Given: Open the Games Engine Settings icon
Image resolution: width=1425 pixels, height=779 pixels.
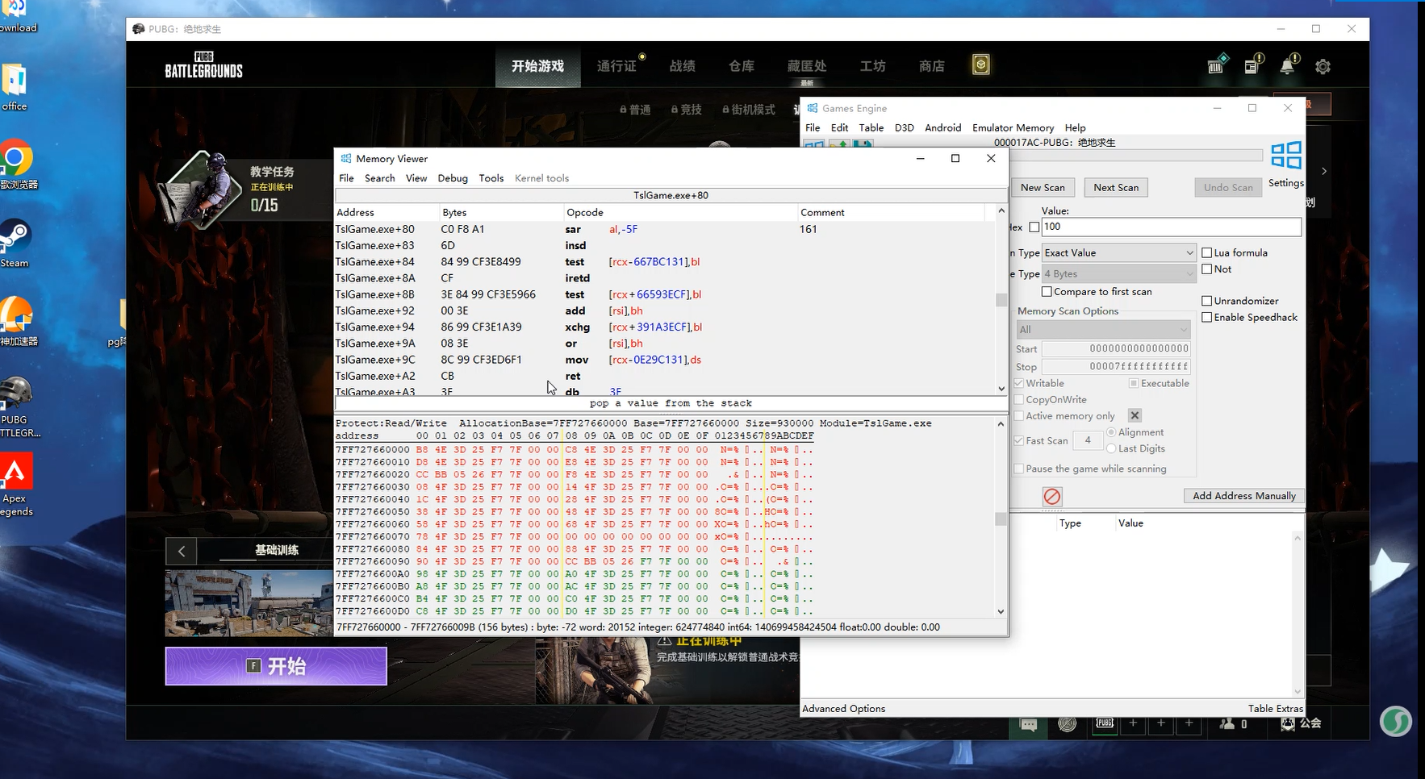Looking at the screenshot, I should [x=1285, y=155].
